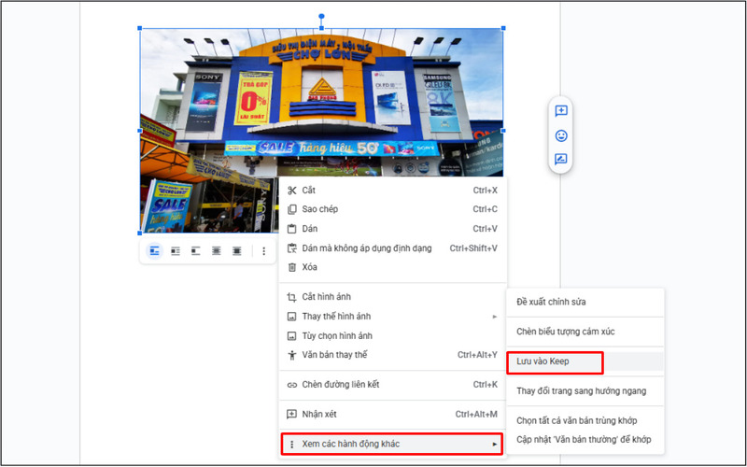
Task: Click the top-right image resize handle
Action: coord(503,29)
